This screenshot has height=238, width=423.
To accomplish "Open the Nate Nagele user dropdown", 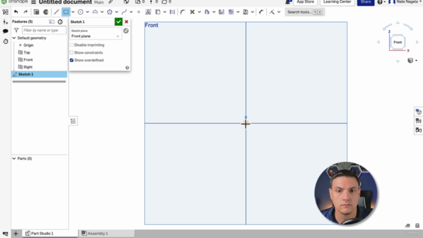I will [x=405, y=2].
